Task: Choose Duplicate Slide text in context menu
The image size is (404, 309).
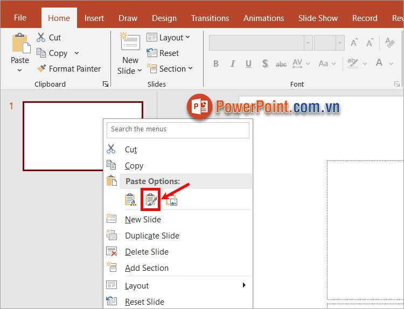Action: tap(152, 236)
